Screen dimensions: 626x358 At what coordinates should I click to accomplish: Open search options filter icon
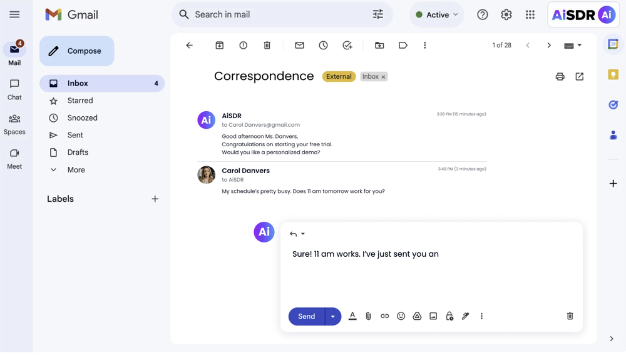pyautogui.click(x=377, y=14)
